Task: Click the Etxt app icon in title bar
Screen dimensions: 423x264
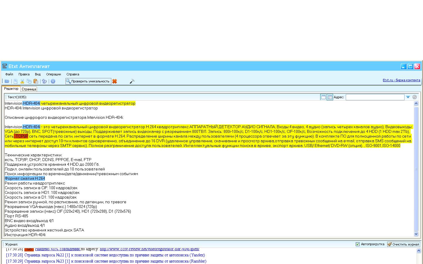Action: click(4, 66)
